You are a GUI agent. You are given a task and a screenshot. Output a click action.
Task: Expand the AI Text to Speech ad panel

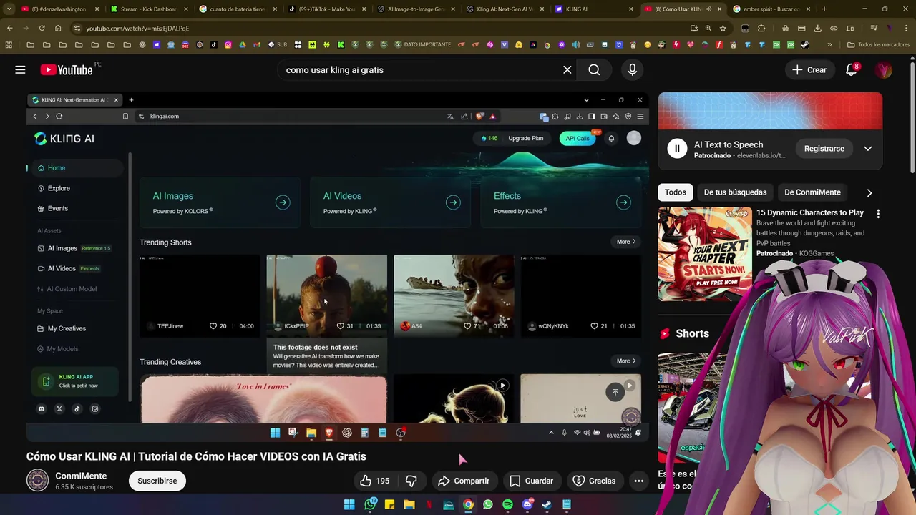867,149
